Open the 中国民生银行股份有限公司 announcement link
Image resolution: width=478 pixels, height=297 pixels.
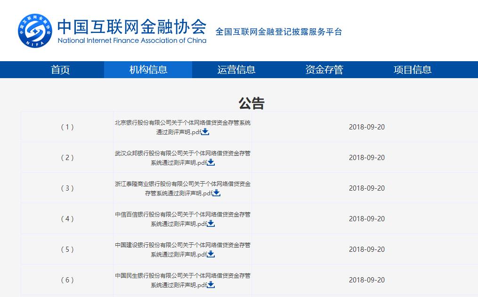pos(183,280)
